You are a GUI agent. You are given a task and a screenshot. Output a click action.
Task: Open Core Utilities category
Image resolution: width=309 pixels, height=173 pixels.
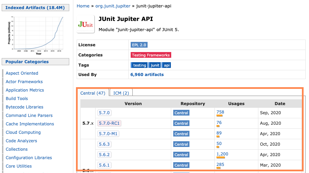coord(19,166)
